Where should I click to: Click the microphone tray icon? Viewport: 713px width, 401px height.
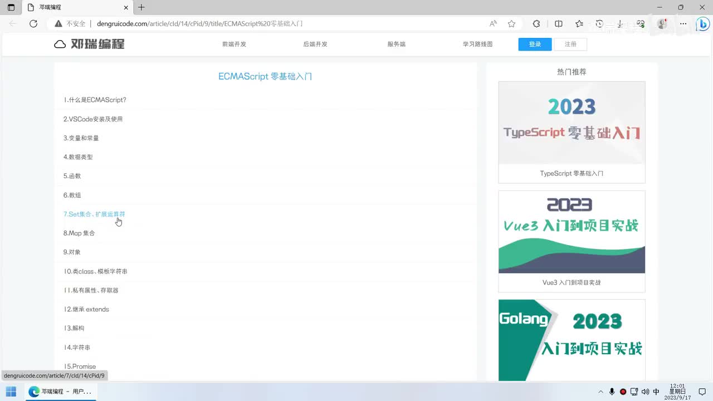click(x=612, y=392)
